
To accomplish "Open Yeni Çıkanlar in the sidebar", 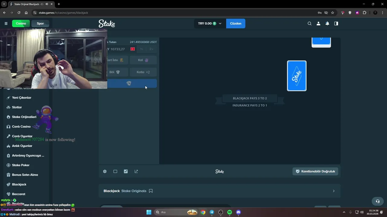I will point(21,98).
